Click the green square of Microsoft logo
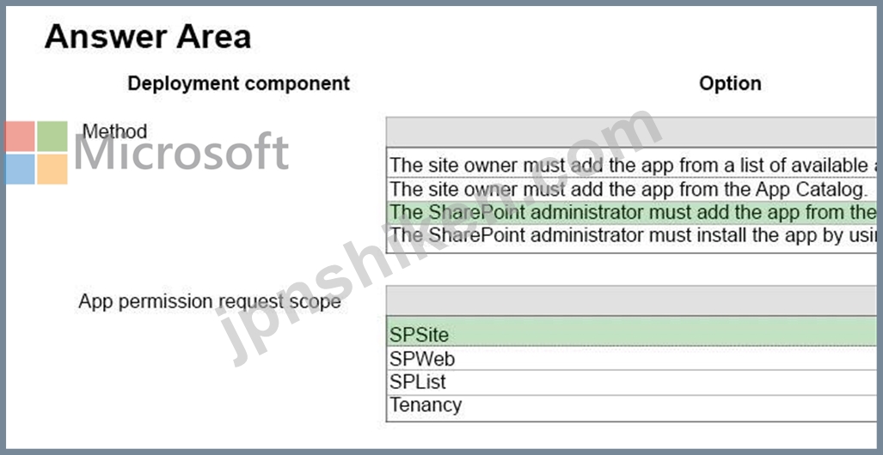 pyautogui.click(x=52, y=136)
